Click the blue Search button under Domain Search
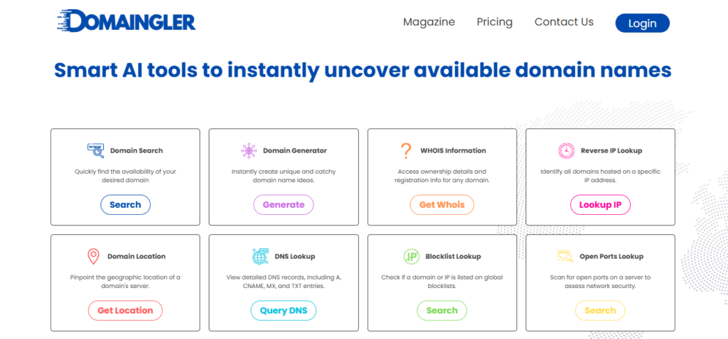The image size is (728, 339). (x=125, y=205)
